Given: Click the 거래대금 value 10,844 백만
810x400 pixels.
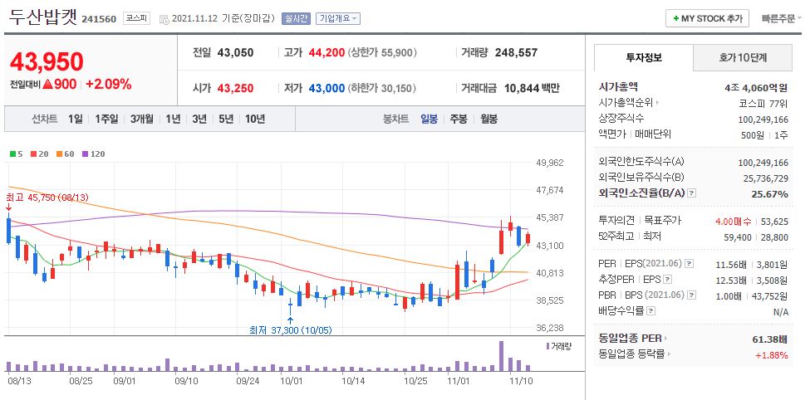Looking at the screenshot, I should pyautogui.click(x=532, y=88).
